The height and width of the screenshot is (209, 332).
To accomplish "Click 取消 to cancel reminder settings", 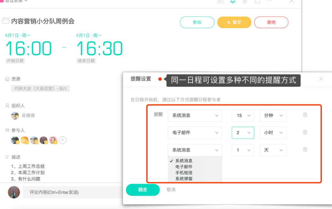I will tap(171, 190).
